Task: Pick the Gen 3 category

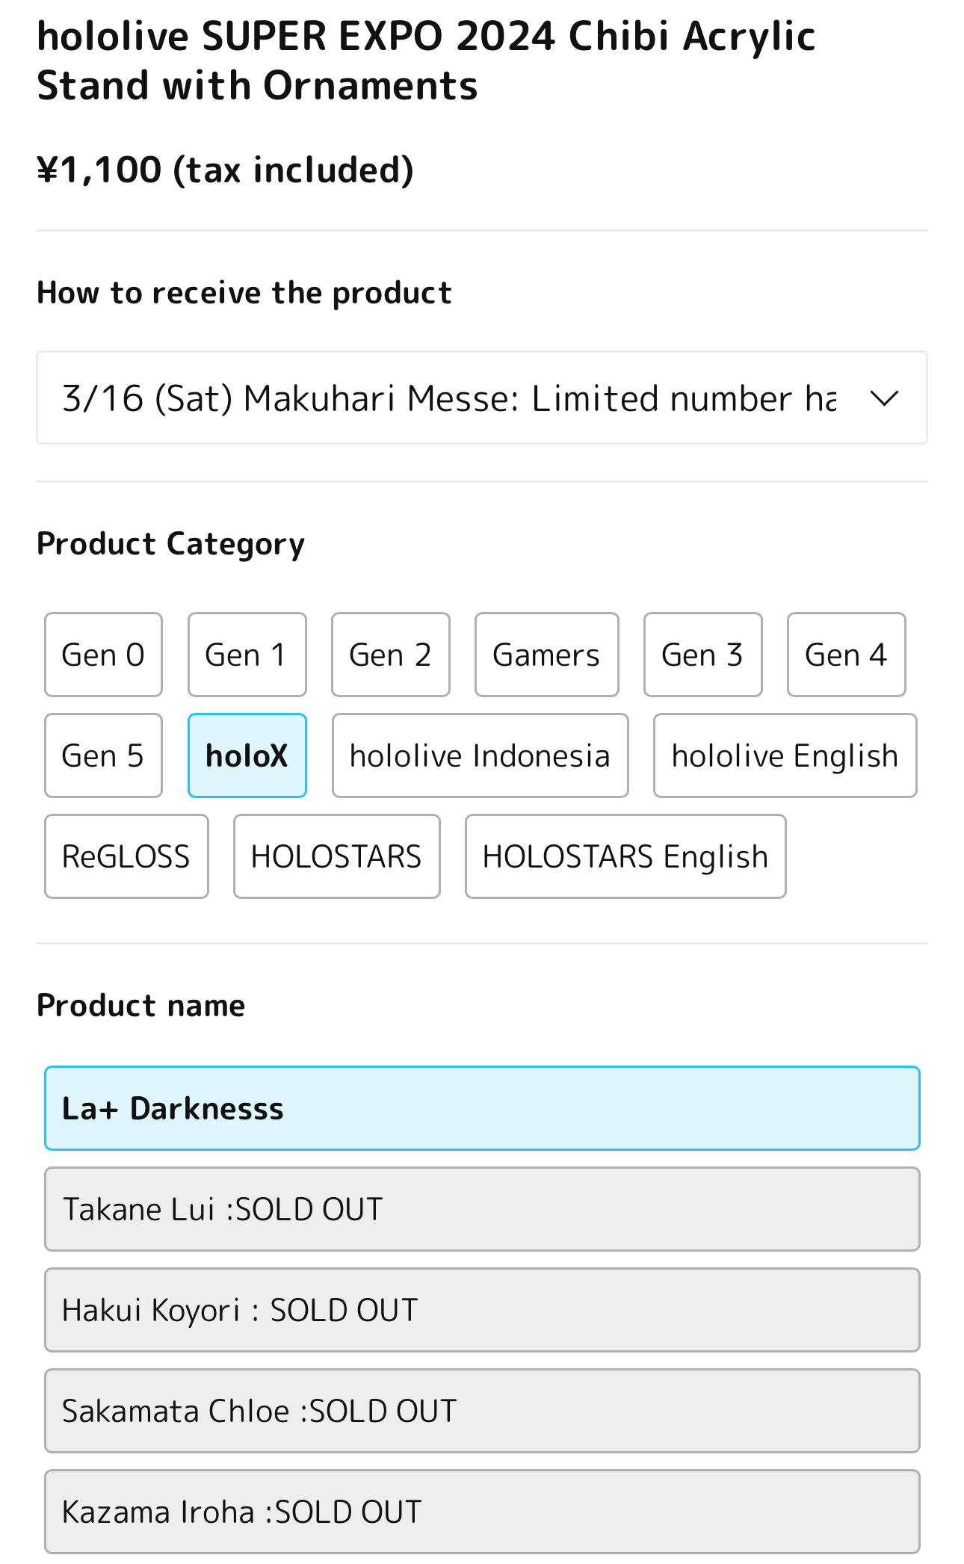Action: pos(702,655)
